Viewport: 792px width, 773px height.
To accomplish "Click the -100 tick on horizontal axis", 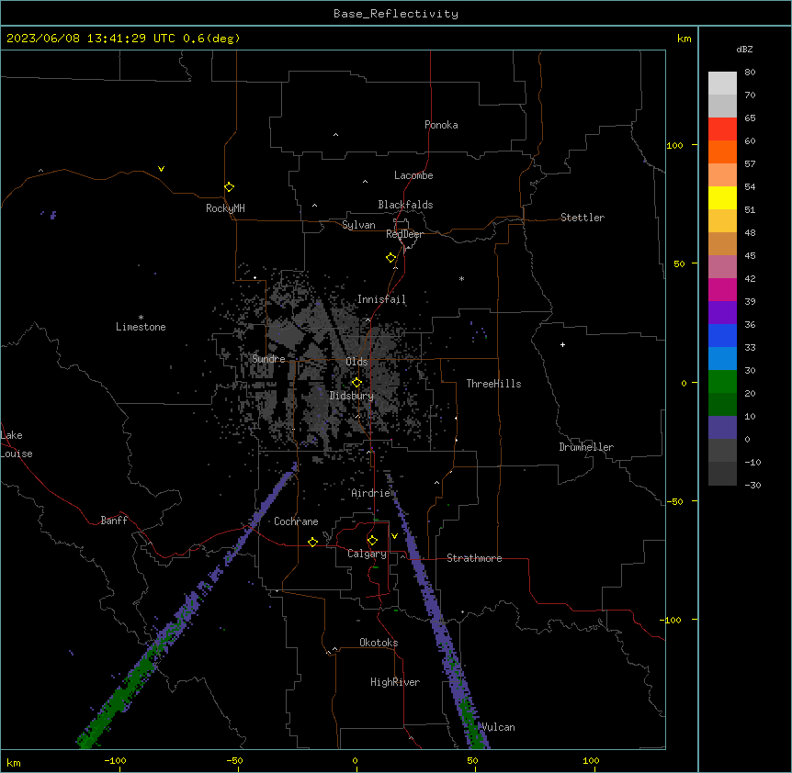I will click(x=115, y=760).
